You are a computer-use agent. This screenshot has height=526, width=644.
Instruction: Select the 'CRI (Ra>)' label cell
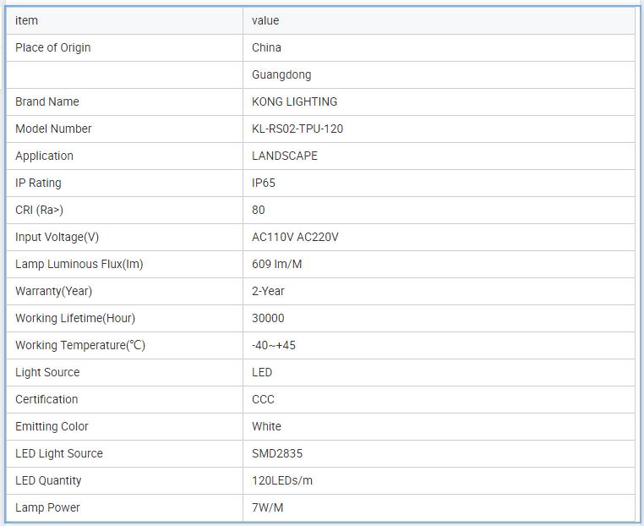[x=39, y=210]
